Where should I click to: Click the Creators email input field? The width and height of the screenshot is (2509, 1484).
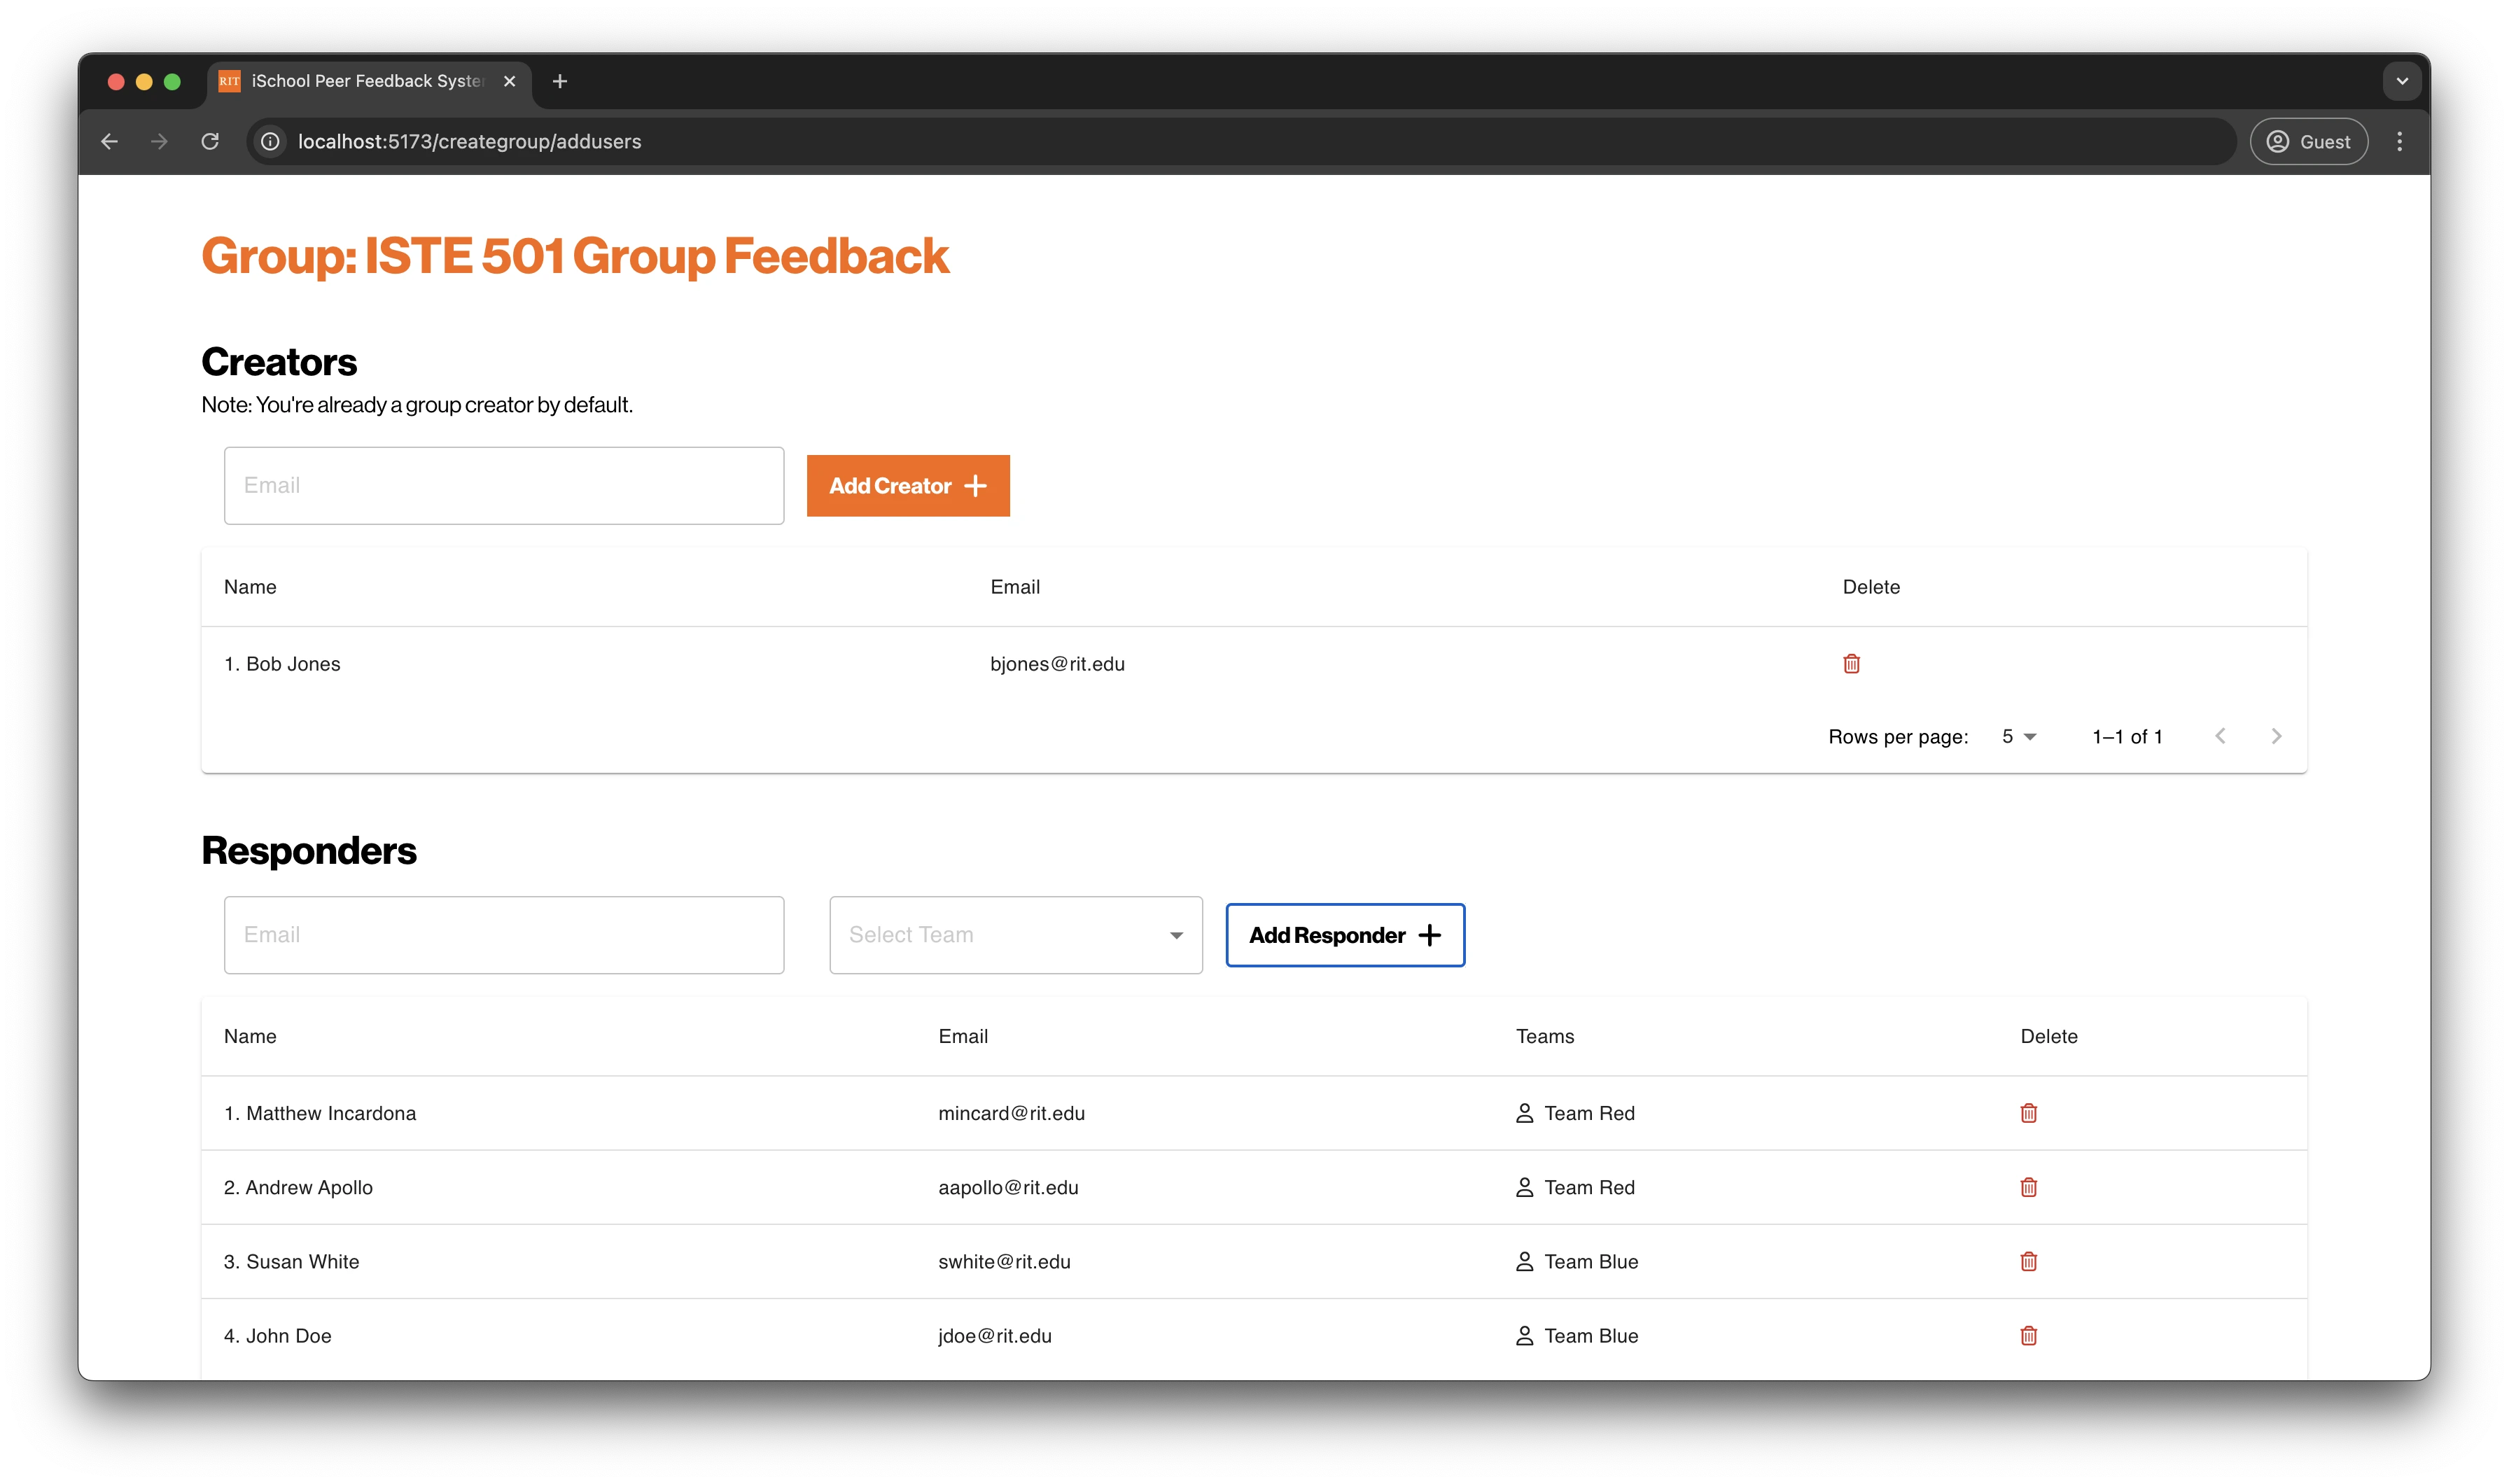503,486
